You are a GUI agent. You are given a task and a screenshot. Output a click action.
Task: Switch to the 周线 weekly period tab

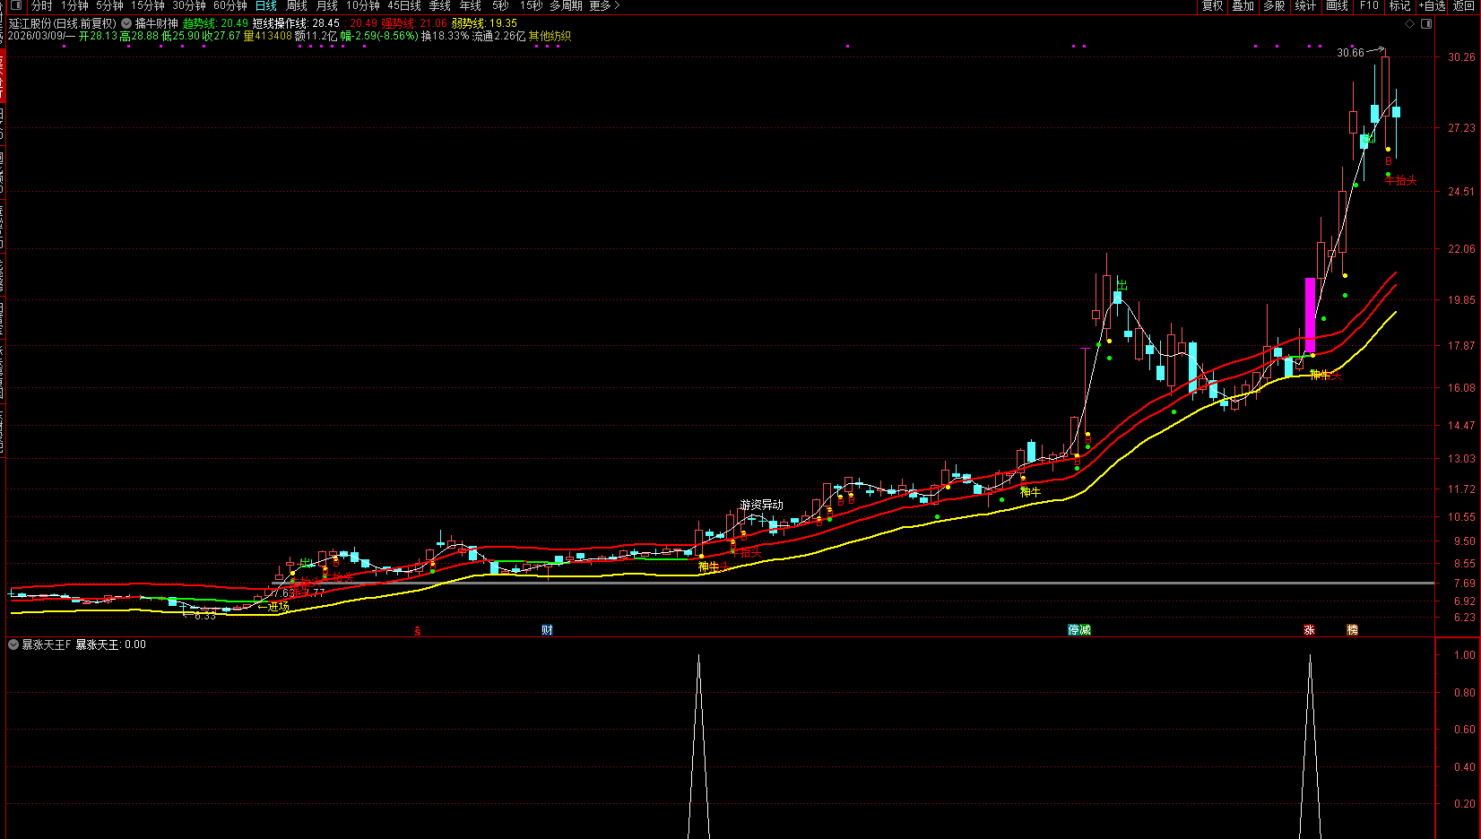[x=297, y=5]
